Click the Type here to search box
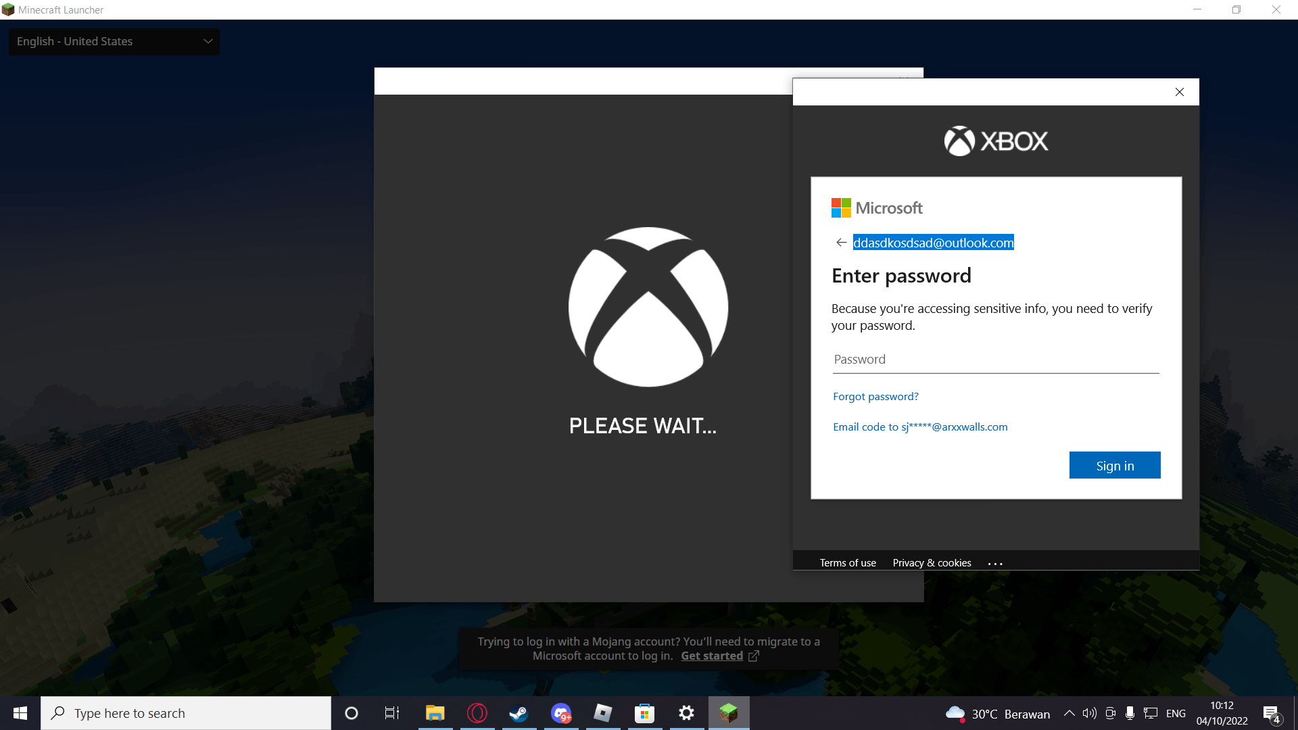This screenshot has width=1298, height=730. pos(186,713)
